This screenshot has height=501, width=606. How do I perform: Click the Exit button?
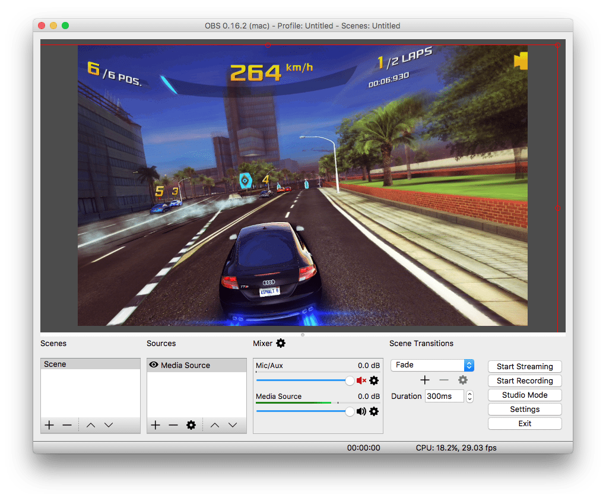(525, 424)
